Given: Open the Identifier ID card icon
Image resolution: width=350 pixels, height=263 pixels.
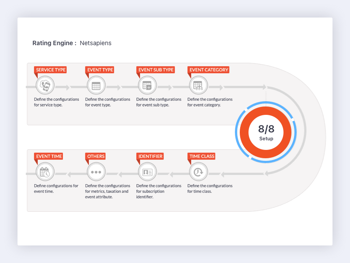Looking at the screenshot, I should click(x=147, y=172).
